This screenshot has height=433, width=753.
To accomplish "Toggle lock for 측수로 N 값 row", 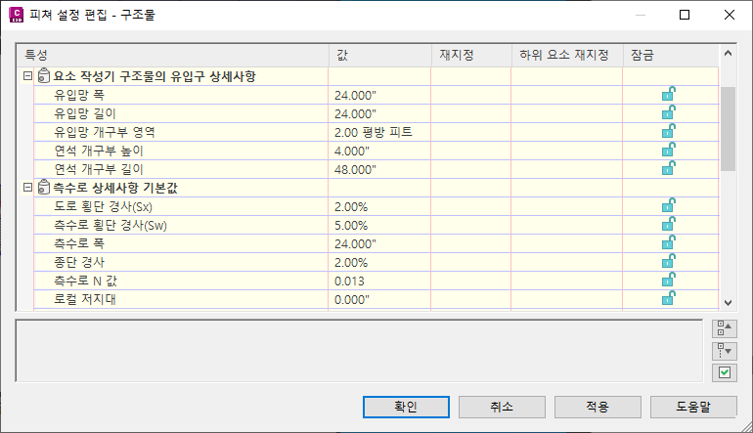I will click(669, 280).
